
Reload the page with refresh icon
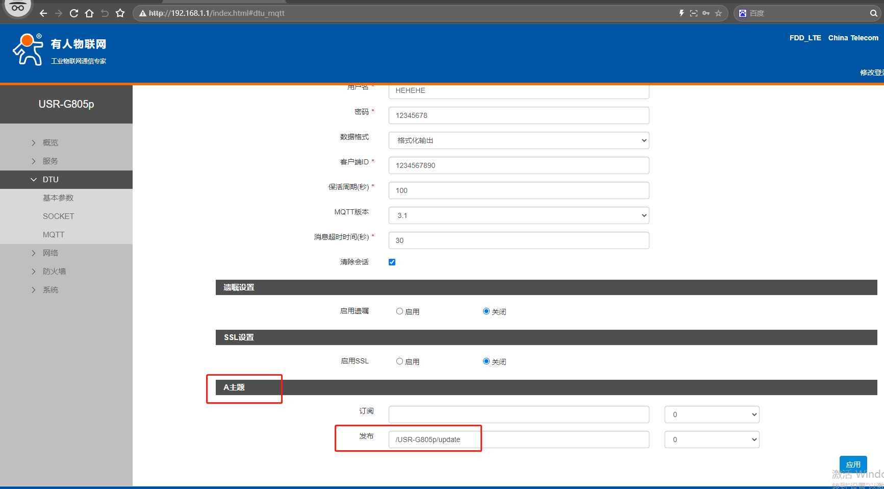(x=74, y=13)
